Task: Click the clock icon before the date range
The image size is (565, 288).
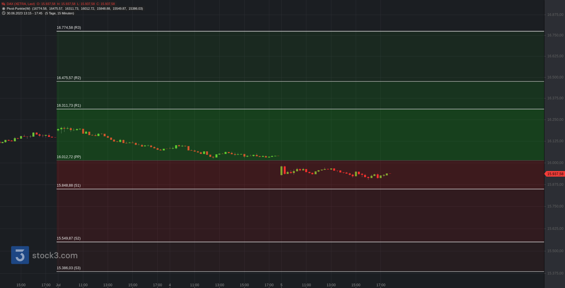Action: click(4, 13)
